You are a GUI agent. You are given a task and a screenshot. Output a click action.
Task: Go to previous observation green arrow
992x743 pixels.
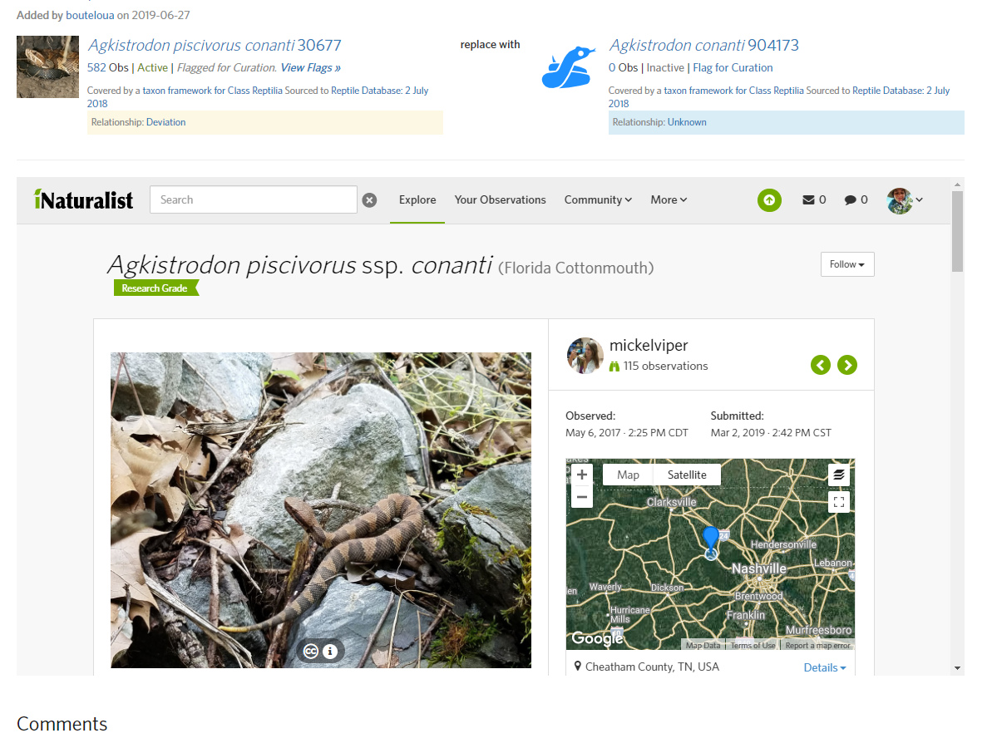coord(821,365)
